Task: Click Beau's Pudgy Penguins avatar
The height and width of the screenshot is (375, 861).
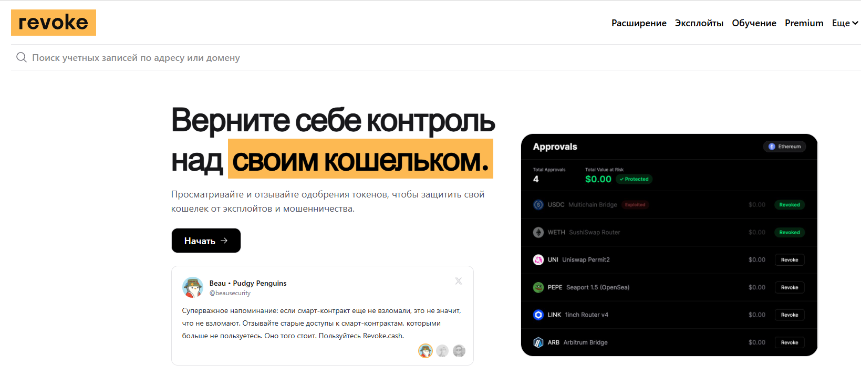Action: pos(193,287)
